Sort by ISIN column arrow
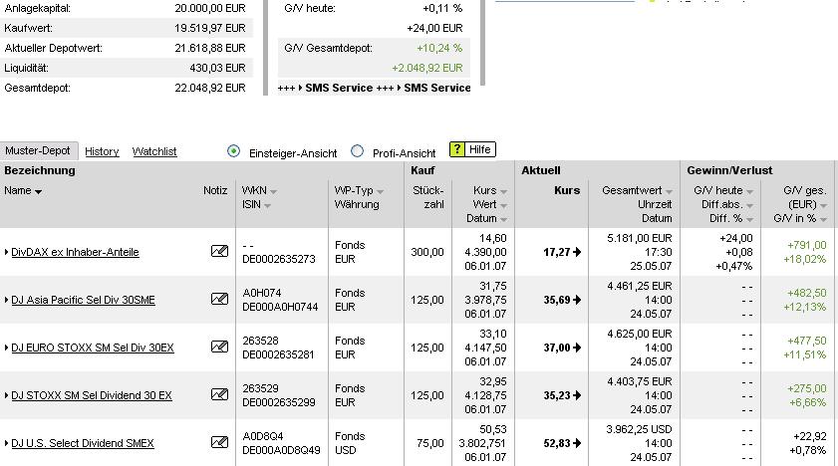The height and width of the screenshot is (466, 838). point(267,205)
